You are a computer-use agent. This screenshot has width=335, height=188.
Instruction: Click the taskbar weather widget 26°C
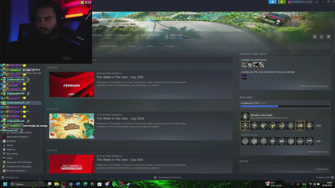click(x=273, y=184)
